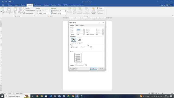Switch to the References tab
174x98 pixels.
click(x=38, y=5)
